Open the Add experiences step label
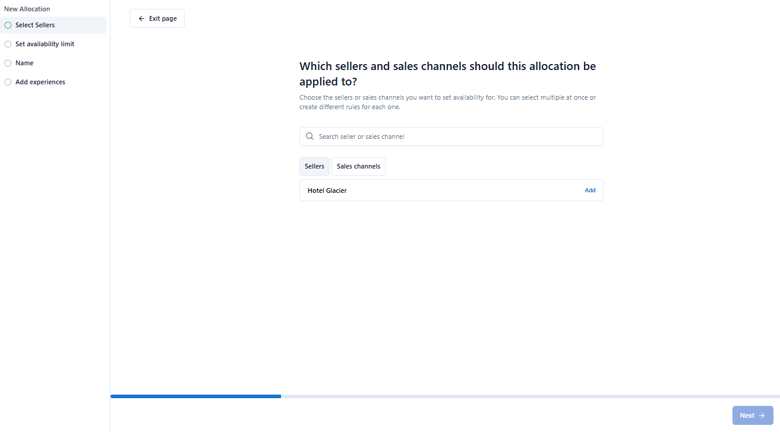 [40, 82]
